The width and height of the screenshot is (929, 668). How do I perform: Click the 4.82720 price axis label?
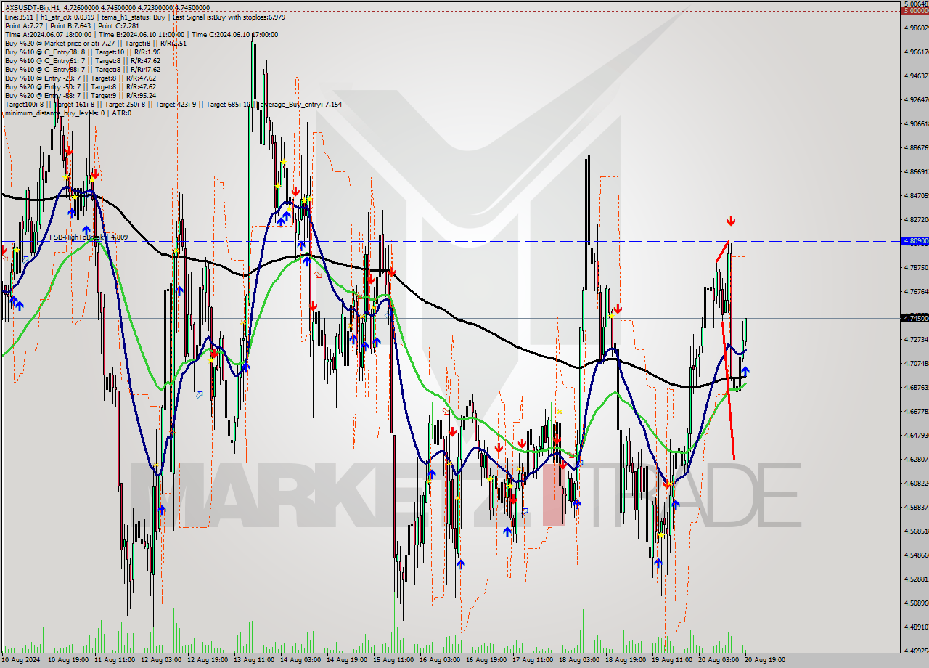[916, 219]
